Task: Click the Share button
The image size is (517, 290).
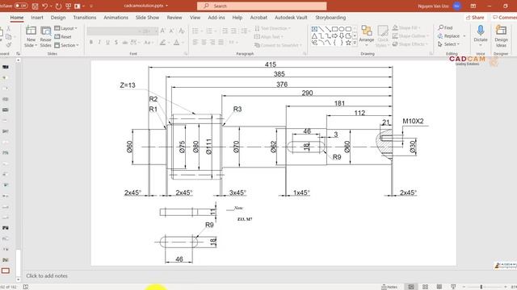Action: [x=475, y=18]
